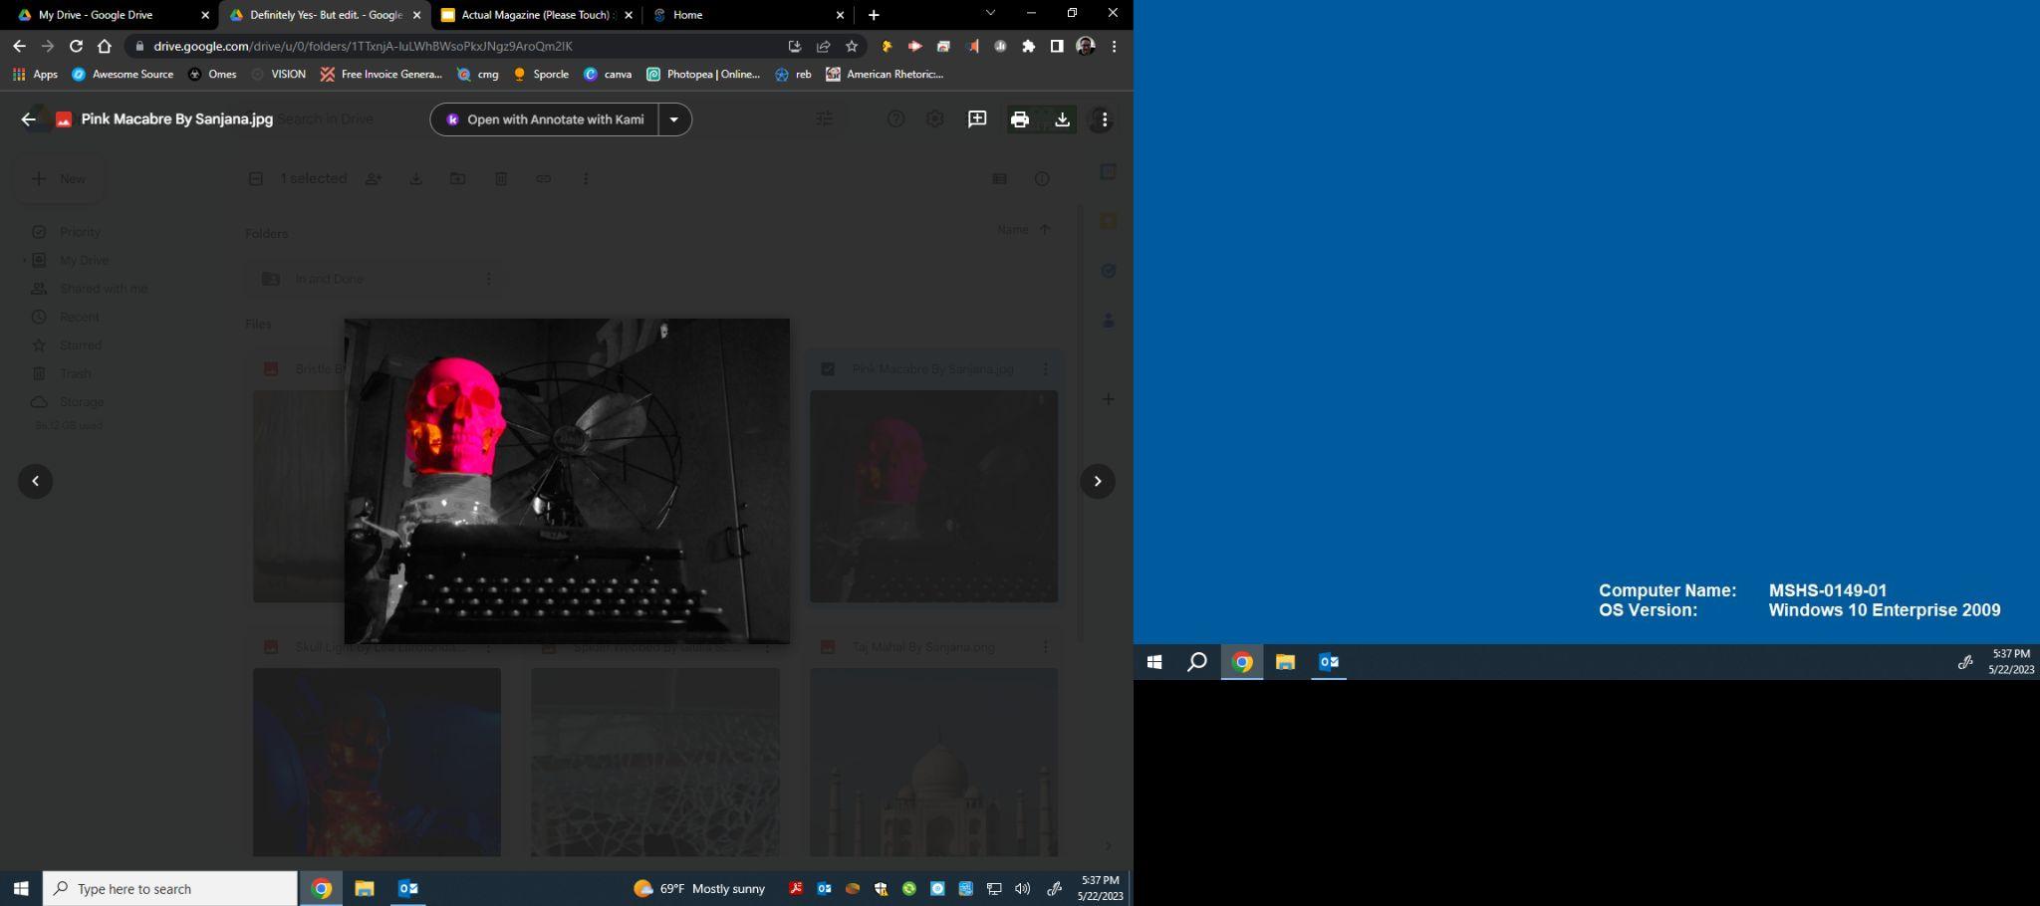Reload the current page
This screenshot has width=2040, height=906.
coord(76,46)
